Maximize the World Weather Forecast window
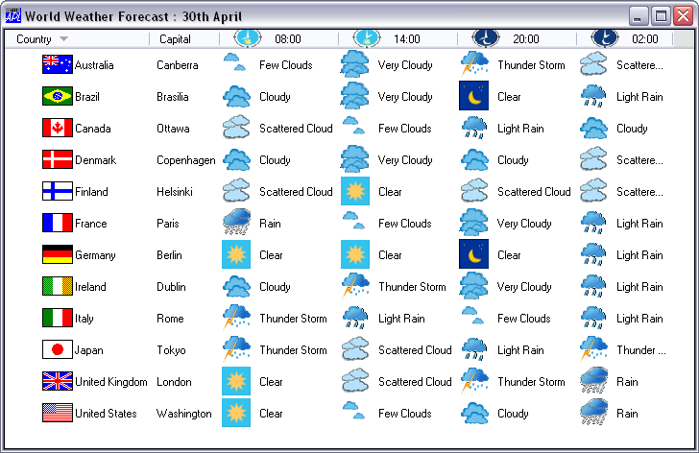The width and height of the screenshot is (699, 453). pyautogui.click(x=661, y=15)
